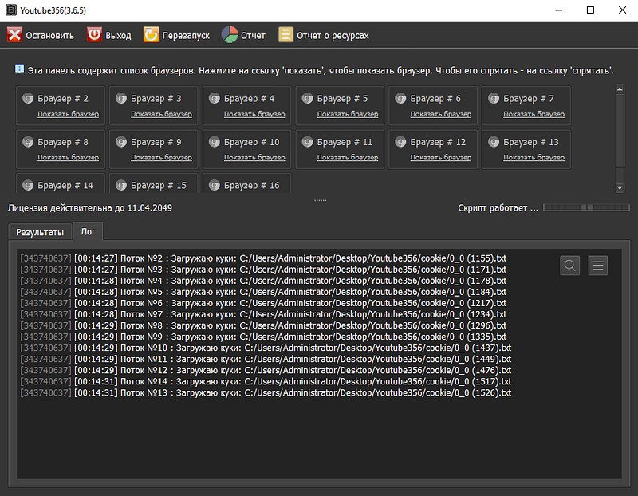Click Показать браузер under Браузер # 13
Screen dimensions: 638x496
tap(534, 157)
